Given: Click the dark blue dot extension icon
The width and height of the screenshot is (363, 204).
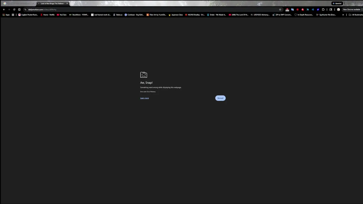Looking at the screenshot, I should [x=318, y=9].
